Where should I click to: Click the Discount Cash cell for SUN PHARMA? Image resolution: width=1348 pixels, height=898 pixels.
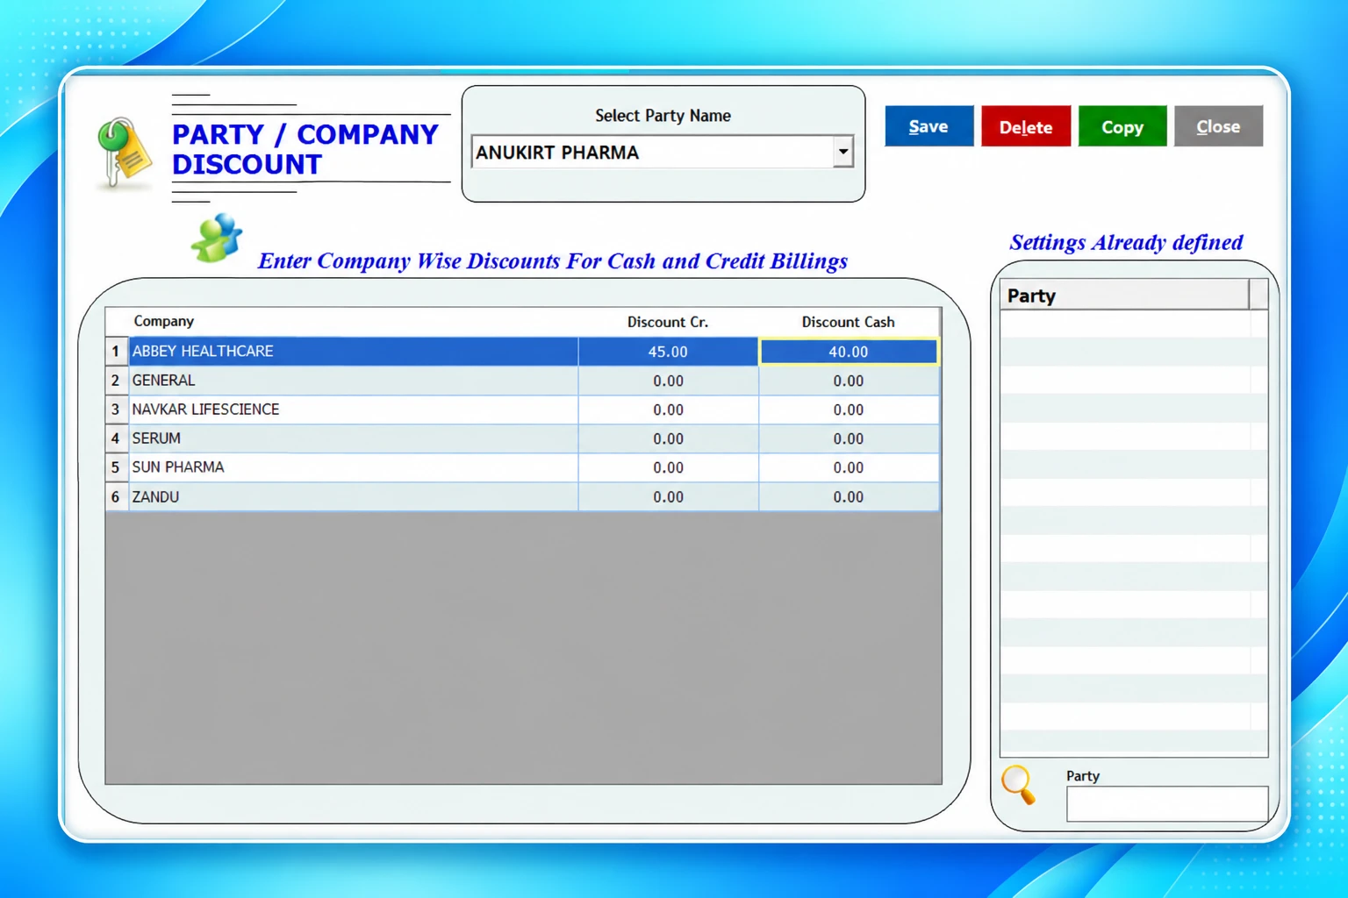[x=849, y=467]
